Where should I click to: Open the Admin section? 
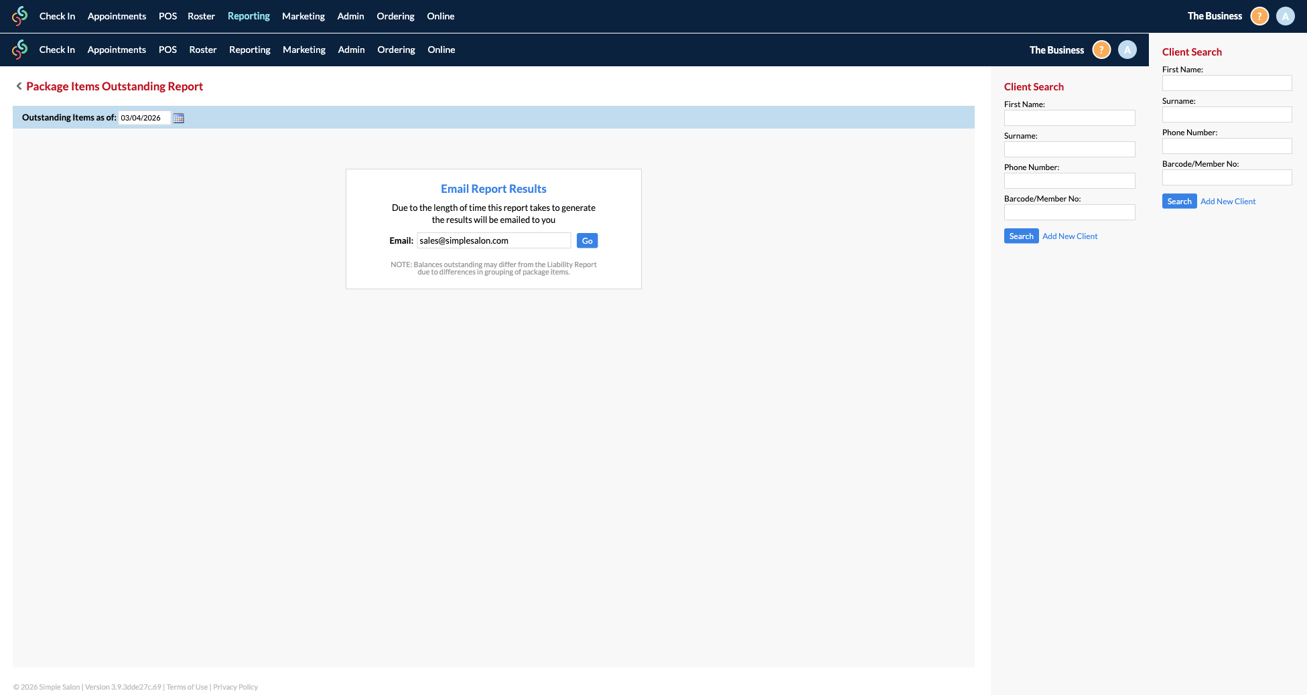pyautogui.click(x=350, y=16)
